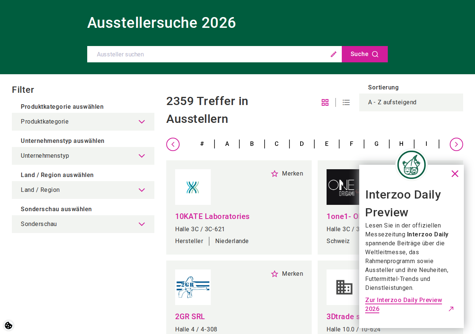
Task: Click the Interzoo mascot logo icon
Action: pyautogui.click(x=411, y=164)
